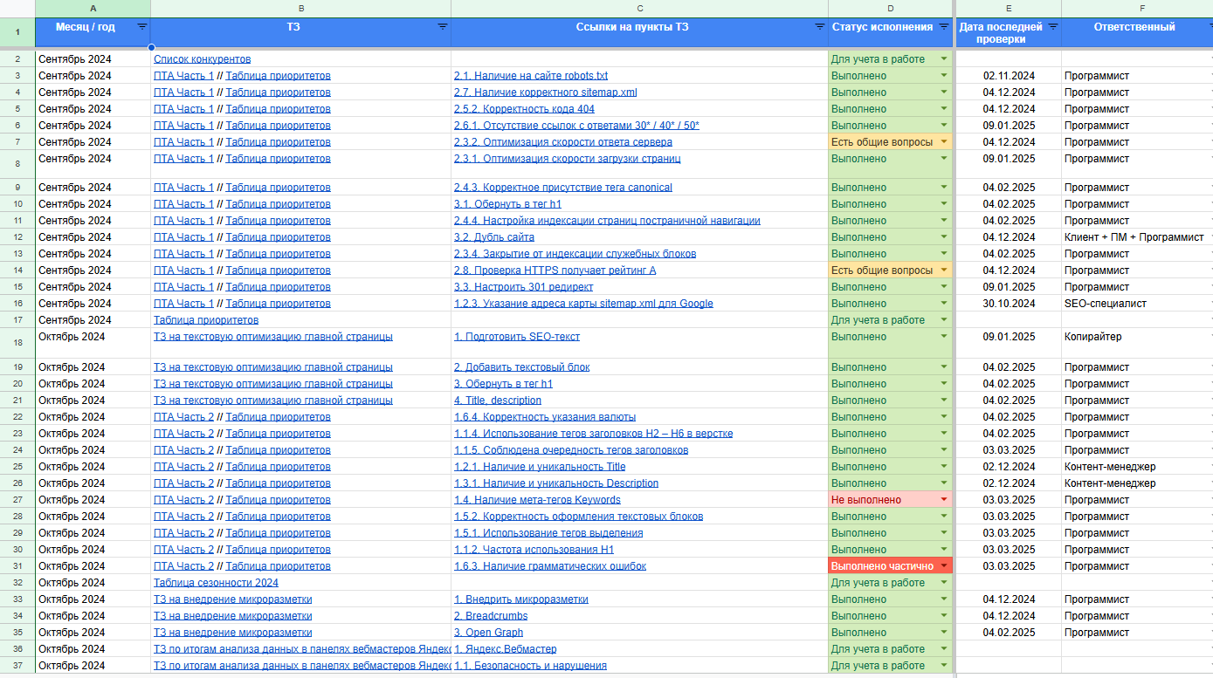
Task: Open link 2.5.2. Корректность кода 404
Action: (x=524, y=109)
